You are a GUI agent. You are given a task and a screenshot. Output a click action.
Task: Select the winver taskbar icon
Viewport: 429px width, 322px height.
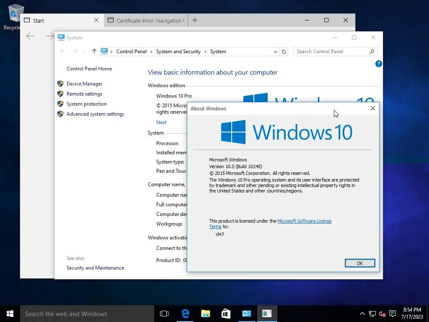pyautogui.click(x=267, y=314)
